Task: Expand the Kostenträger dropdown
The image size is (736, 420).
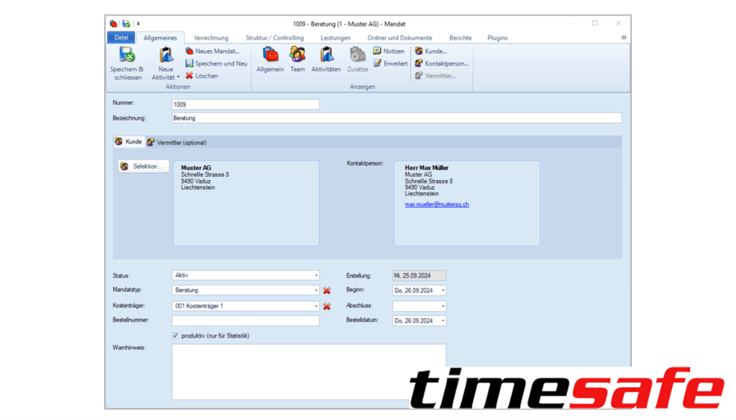Action: coord(315,307)
